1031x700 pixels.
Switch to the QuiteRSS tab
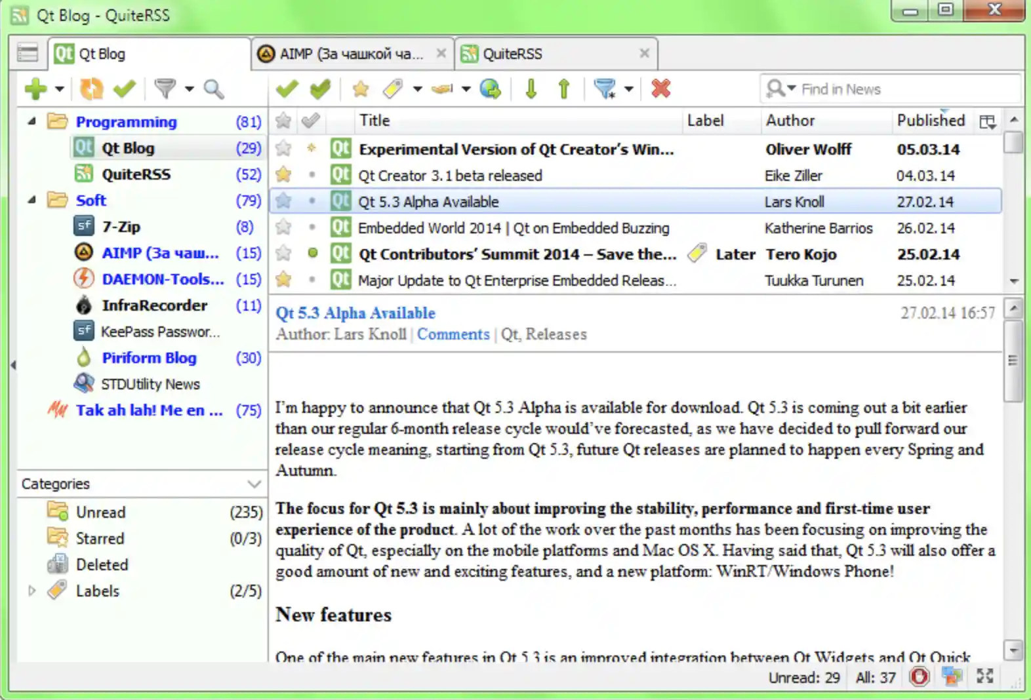click(556, 54)
